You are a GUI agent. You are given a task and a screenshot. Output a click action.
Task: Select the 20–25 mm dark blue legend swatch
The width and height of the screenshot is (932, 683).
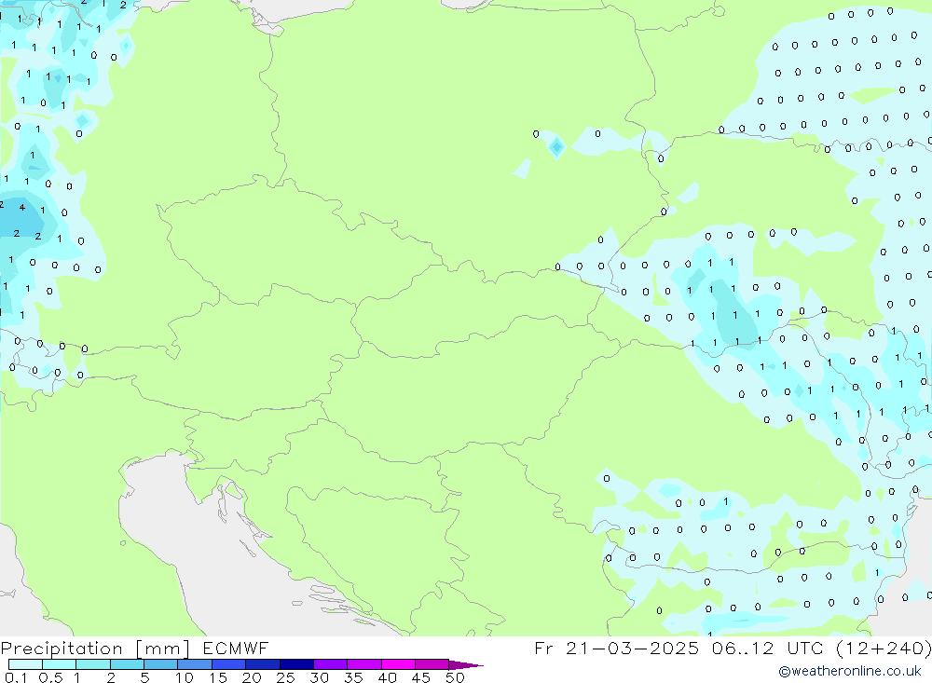(262, 664)
